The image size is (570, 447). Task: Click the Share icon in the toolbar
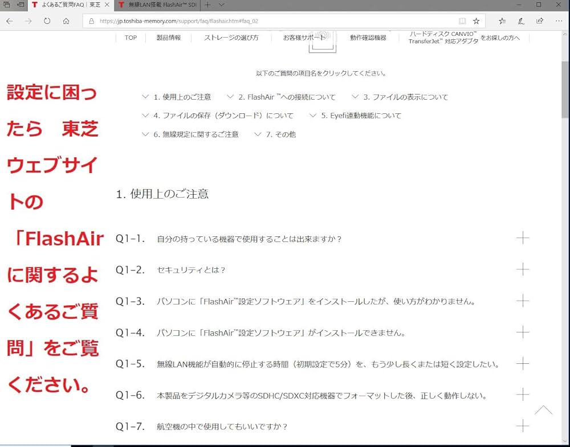539,21
